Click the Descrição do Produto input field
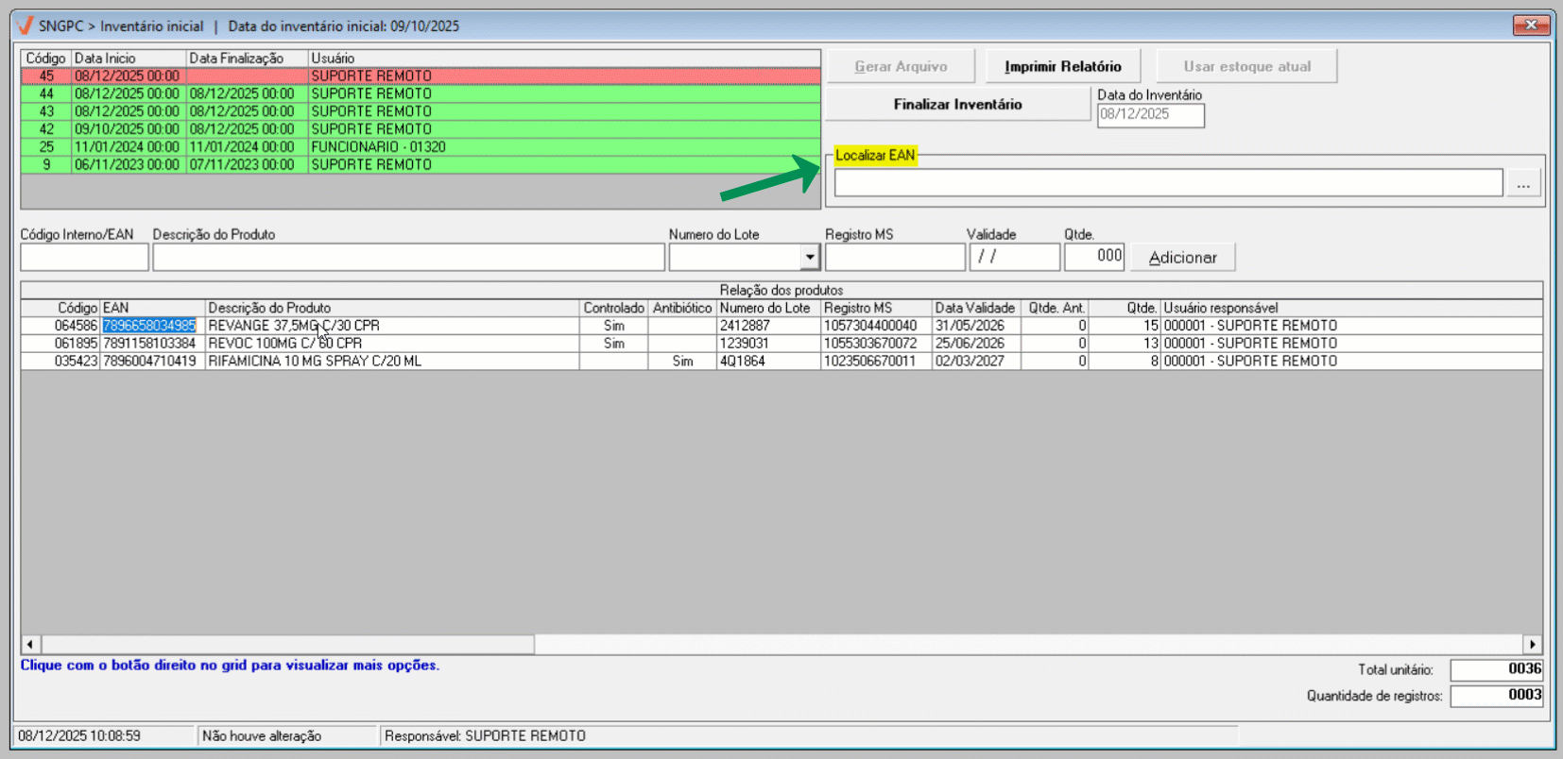 tap(408, 257)
